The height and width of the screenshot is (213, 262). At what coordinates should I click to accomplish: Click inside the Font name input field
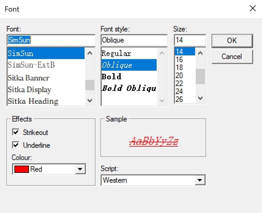(50, 40)
